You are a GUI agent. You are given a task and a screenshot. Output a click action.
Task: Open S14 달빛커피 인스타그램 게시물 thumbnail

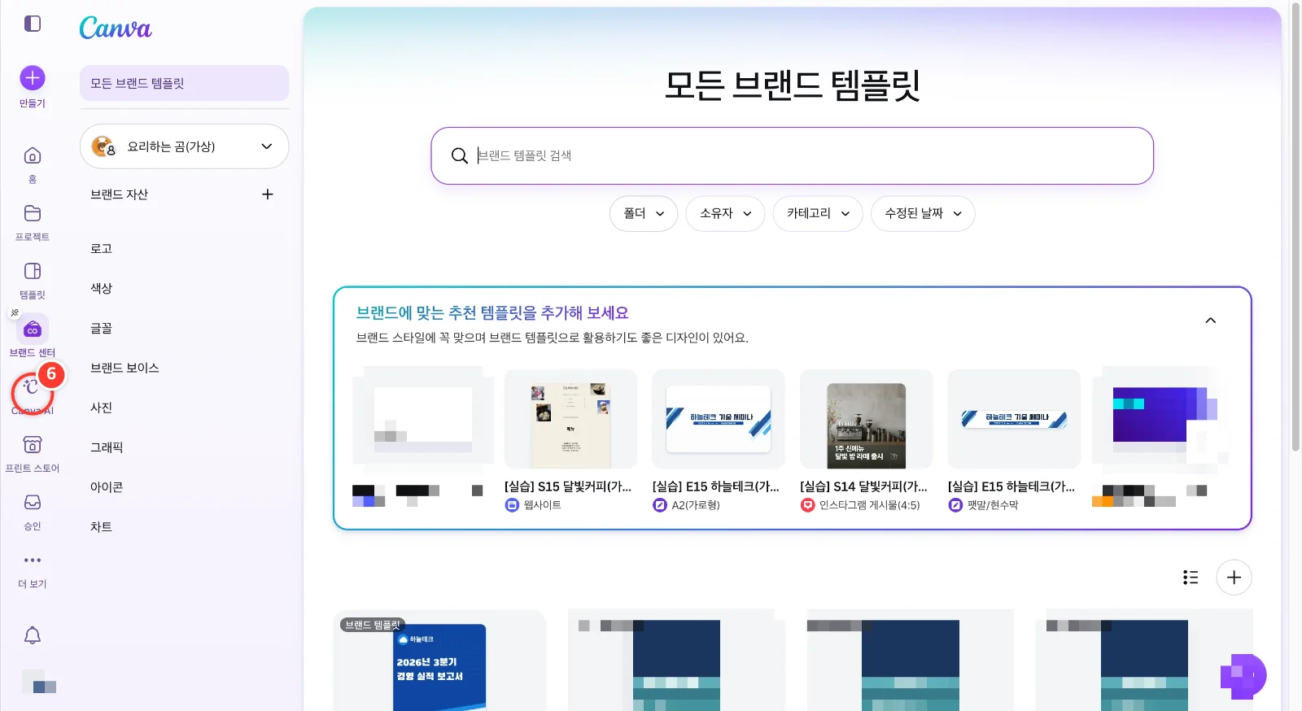click(867, 419)
